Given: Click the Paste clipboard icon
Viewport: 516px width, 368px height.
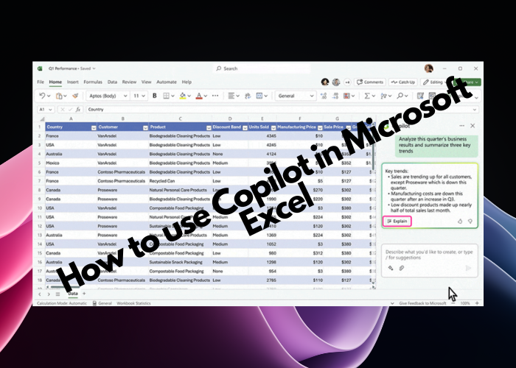Looking at the screenshot, I should pos(59,96).
